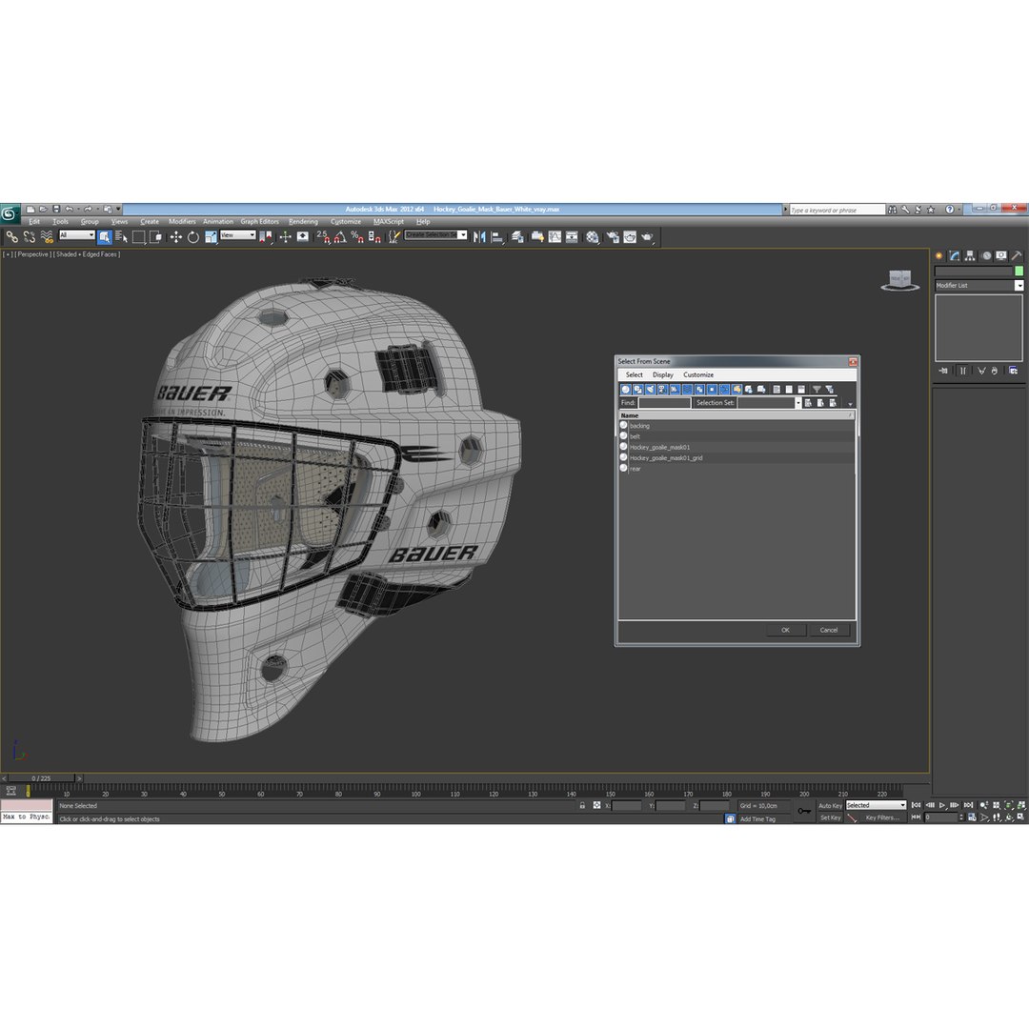Screen dimensions: 1029x1029
Task: Open the Modifiers menu
Action: tap(182, 222)
